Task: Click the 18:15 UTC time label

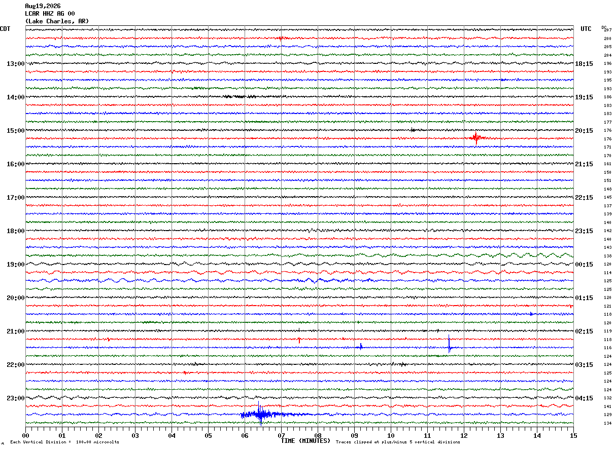Action: pos(584,64)
